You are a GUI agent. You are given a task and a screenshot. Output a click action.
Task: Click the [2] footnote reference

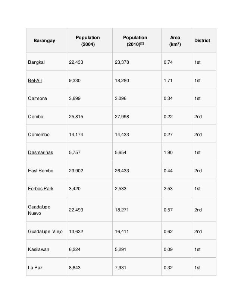click(142, 43)
